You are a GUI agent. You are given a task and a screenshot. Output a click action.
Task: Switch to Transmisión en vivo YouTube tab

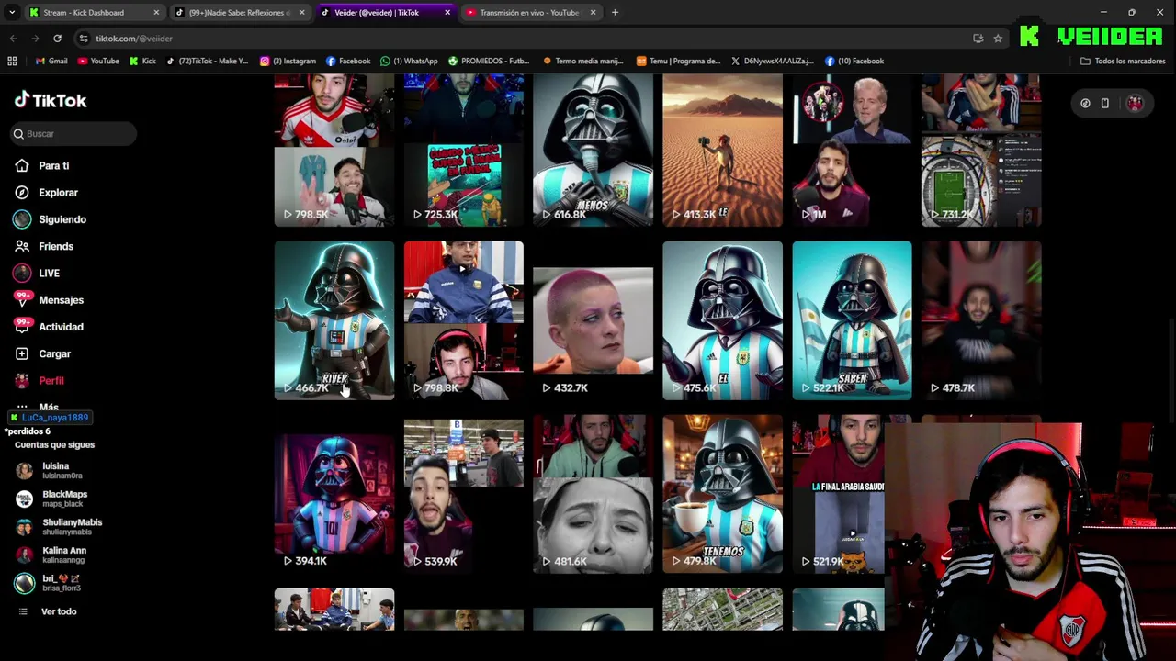coord(530,13)
